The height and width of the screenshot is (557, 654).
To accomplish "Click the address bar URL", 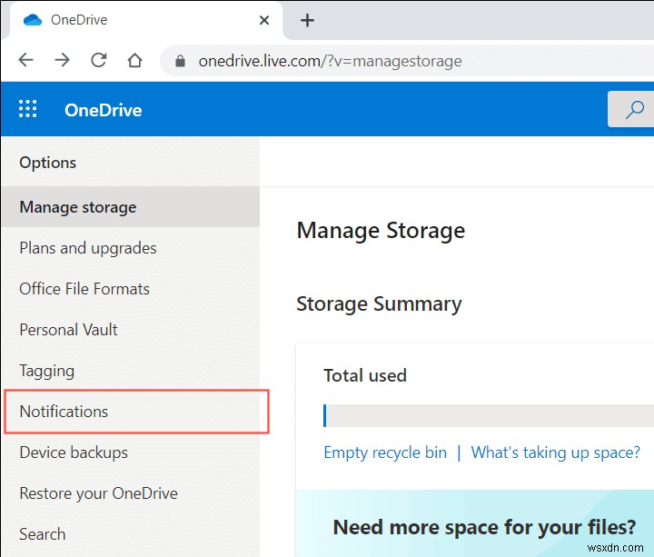I will tap(330, 61).
